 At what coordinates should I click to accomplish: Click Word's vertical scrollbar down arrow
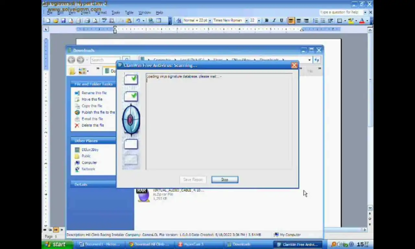tap(370, 208)
